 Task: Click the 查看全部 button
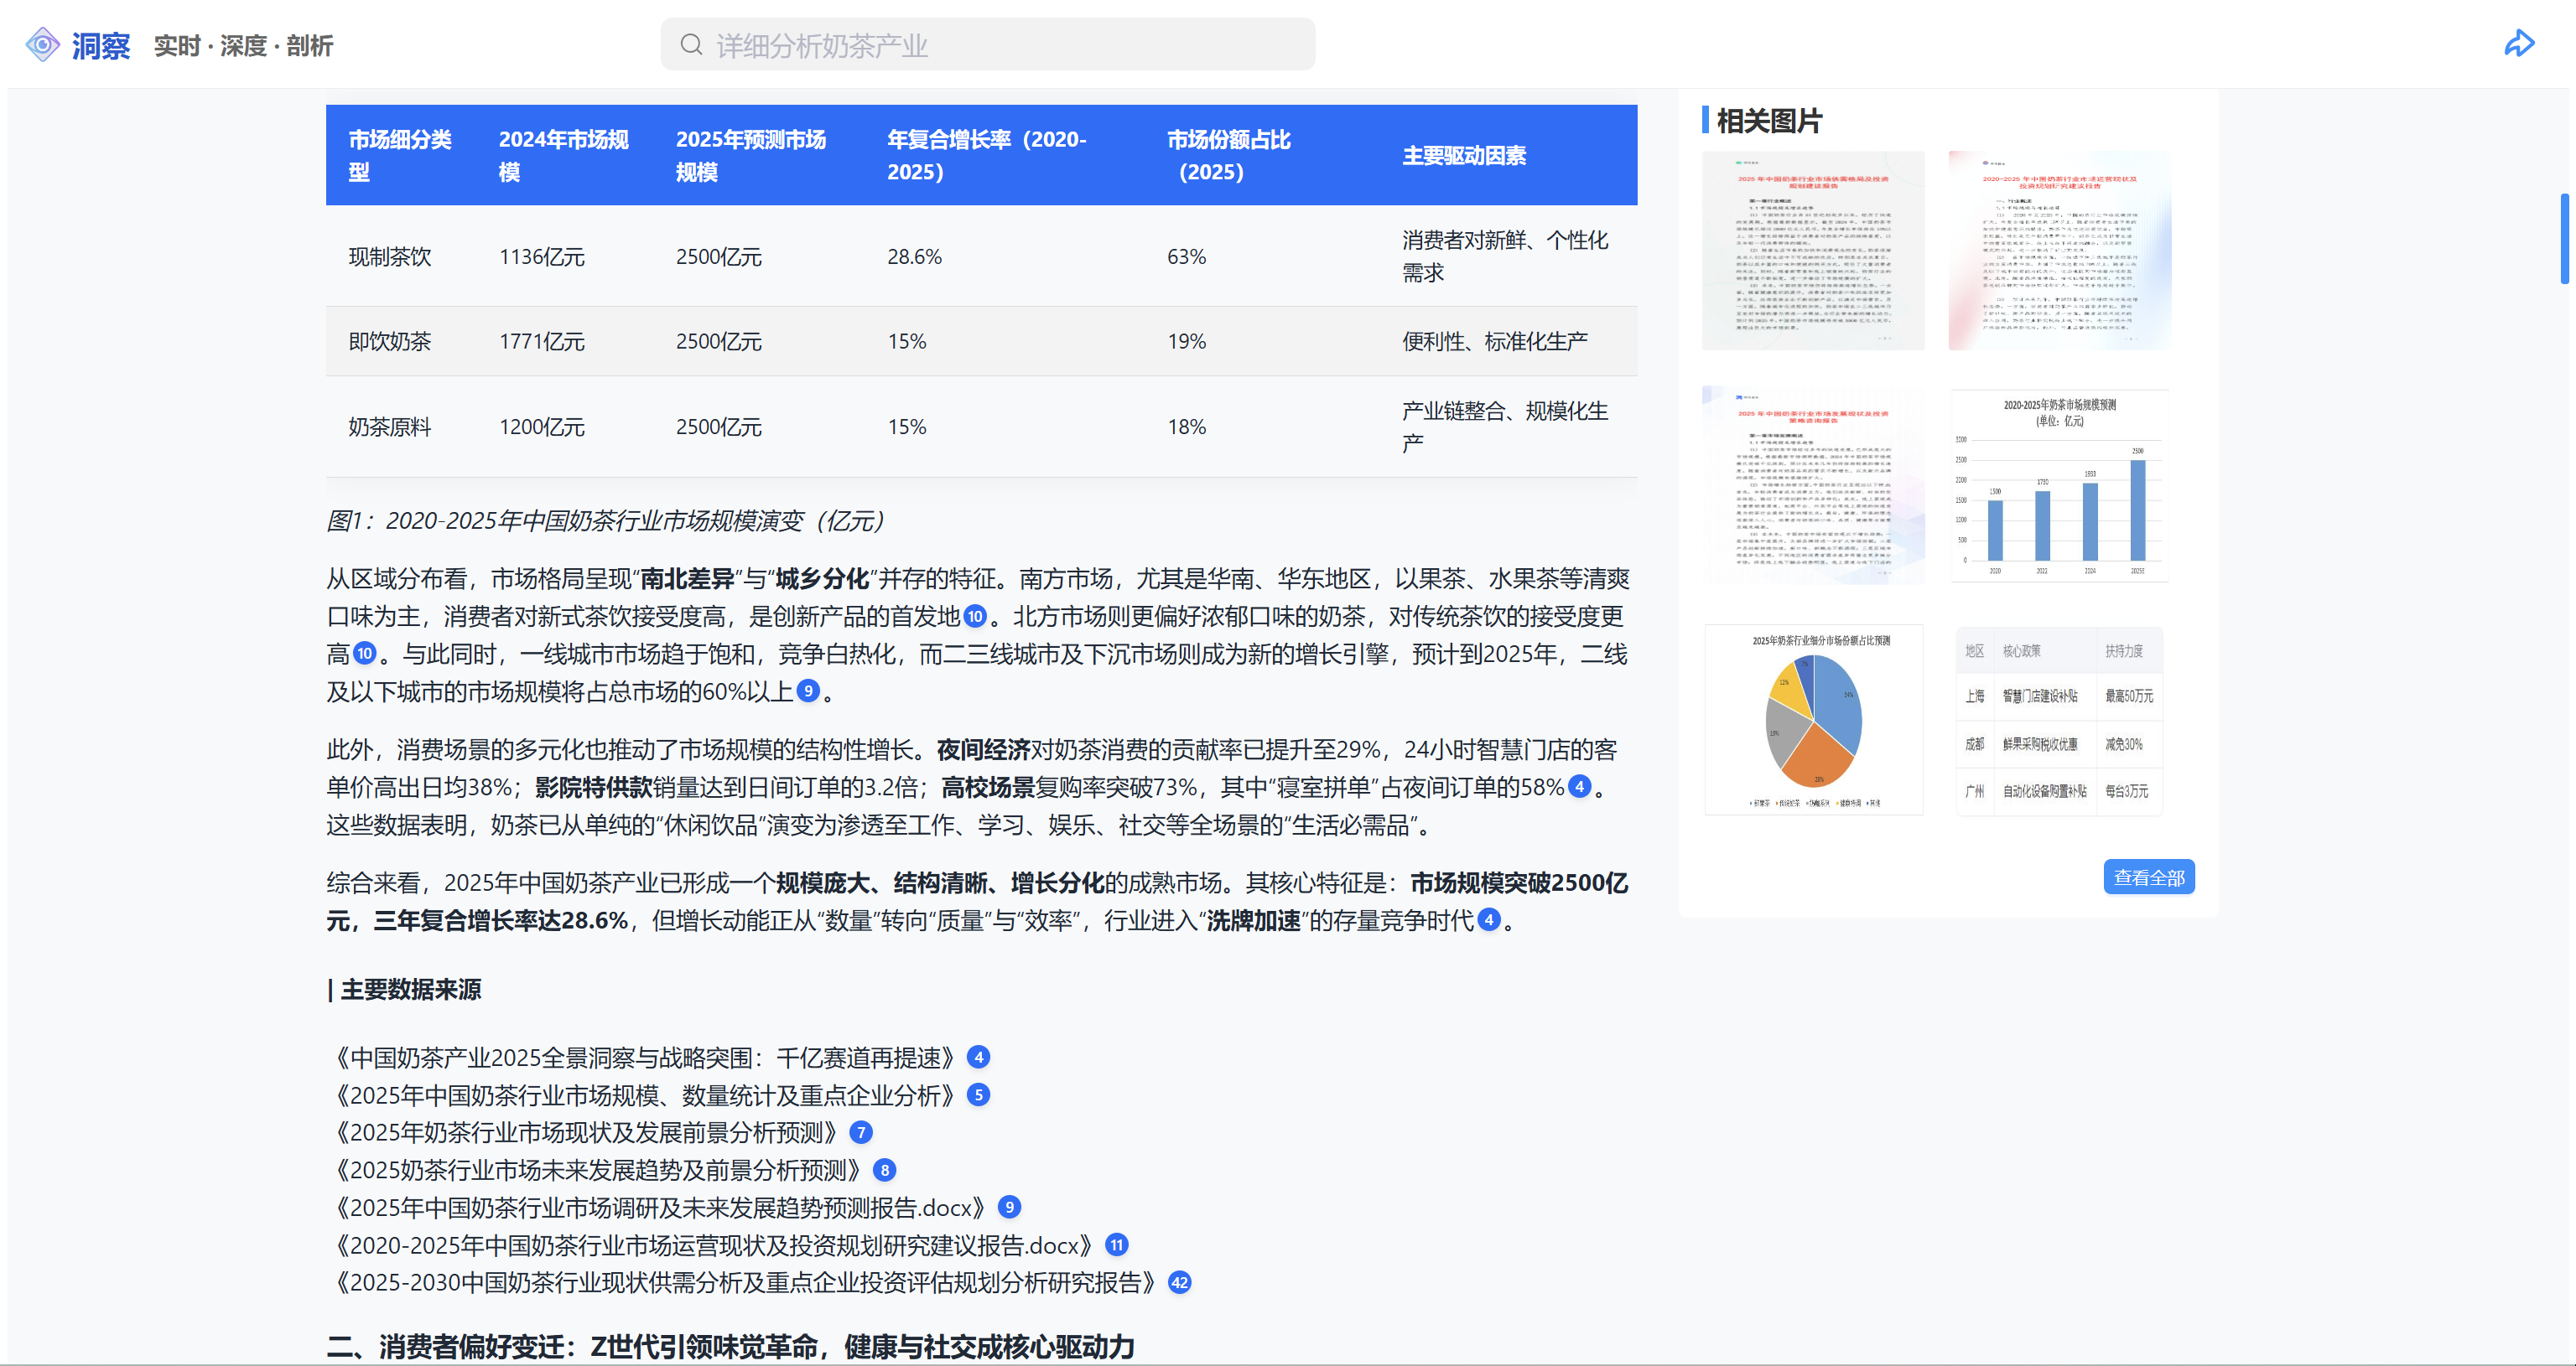[x=2148, y=877]
